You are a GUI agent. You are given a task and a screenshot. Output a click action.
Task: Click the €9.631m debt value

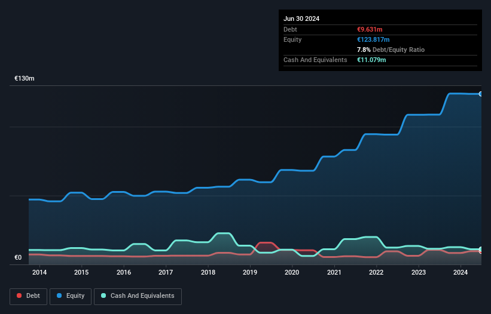pyautogui.click(x=370, y=29)
